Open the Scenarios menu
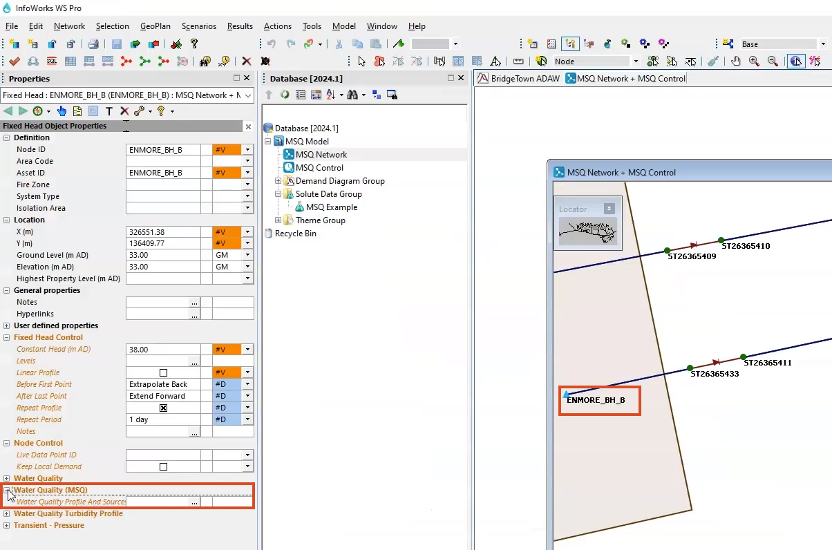The height and width of the screenshot is (550, 832). [x=199, y=26]
